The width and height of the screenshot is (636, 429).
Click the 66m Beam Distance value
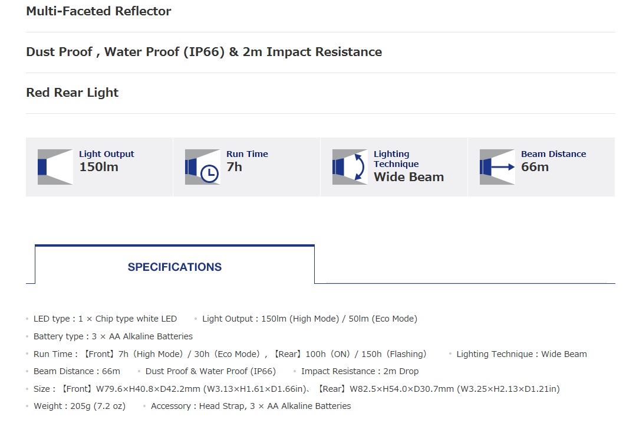(x=535, y=167)
